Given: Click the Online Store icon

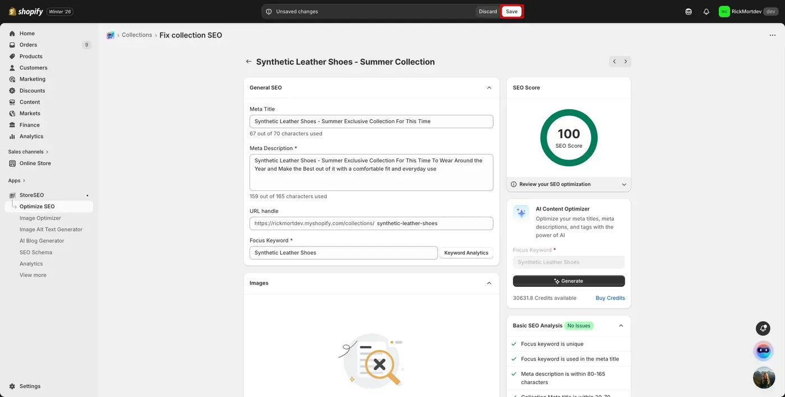Looking at the screenshot, I should coord(12,164).
